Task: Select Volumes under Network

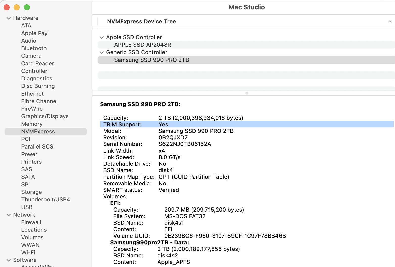Action: pos(33,238)
